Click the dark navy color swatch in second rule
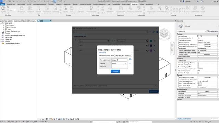The image size is (219, 123). pyautogui.click(x=151, y=45)
